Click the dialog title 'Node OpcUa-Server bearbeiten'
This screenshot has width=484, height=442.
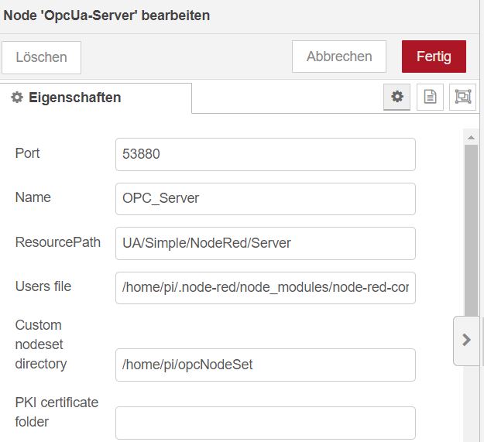(107, 15)
